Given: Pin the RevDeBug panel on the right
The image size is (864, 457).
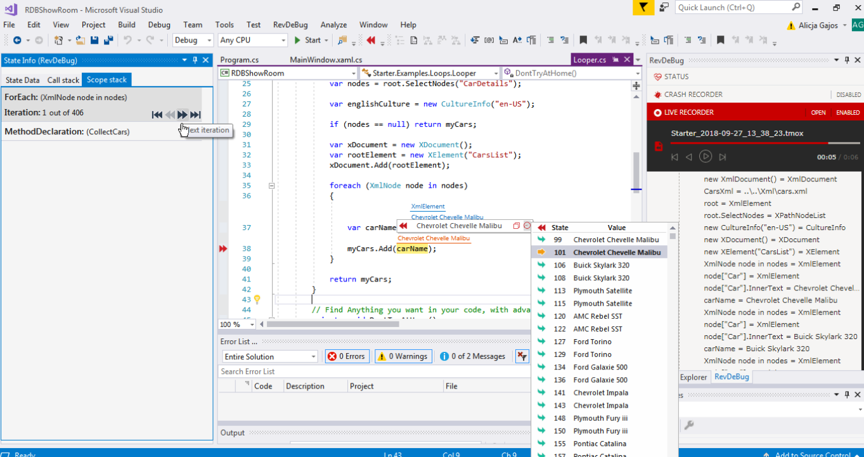Looking at the screenshot, I should point(846,60).
